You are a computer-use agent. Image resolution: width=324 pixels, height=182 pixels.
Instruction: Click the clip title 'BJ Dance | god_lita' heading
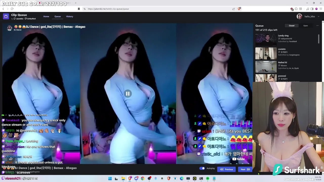pyautogui.click(x=50, y=27)
